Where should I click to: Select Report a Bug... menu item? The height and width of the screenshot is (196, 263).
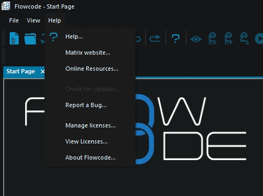[x=91, y=105]
